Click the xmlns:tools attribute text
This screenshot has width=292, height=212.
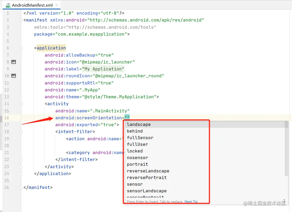tap(95, 27)
